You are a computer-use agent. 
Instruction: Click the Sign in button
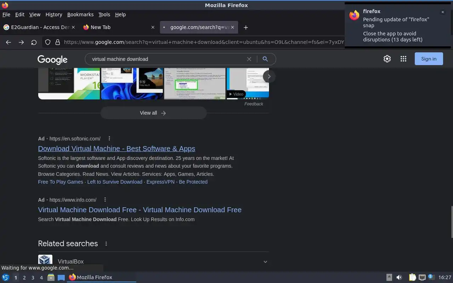click(429, 59)
